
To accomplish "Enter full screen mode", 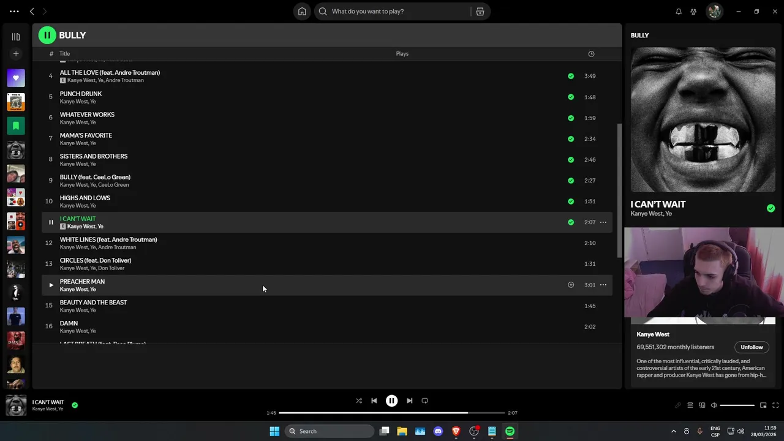I will pos(775,405).
